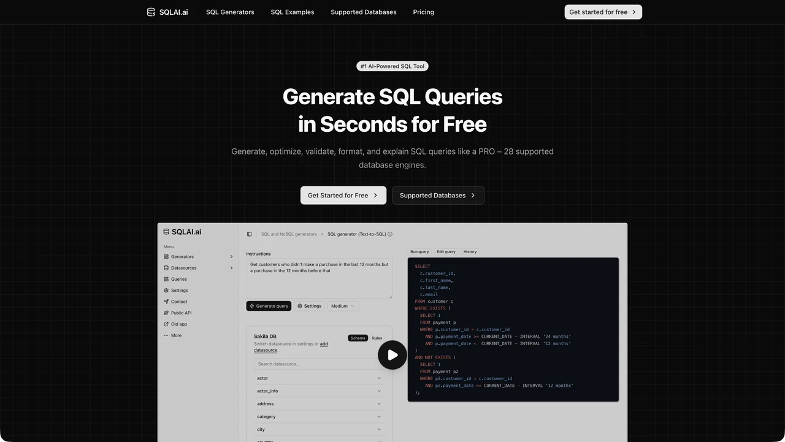The height and width of the screenshot is (442, 785).
Task: Play the demo video
Action: point(392,355)
